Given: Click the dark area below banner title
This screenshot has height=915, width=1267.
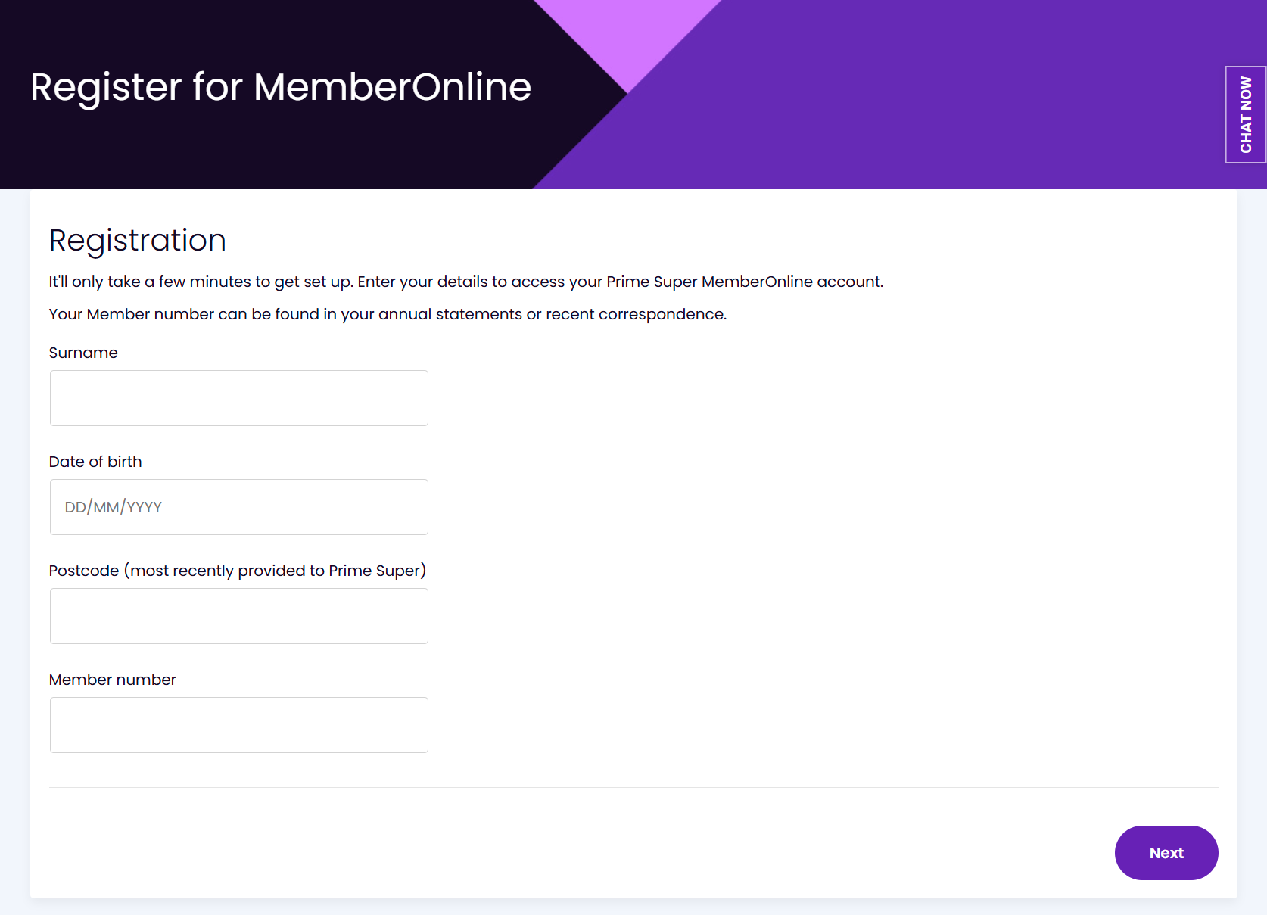Looking at the screenshot, I should pos(280,151).
